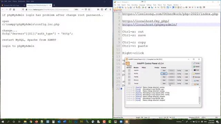Toggle the MySQL service checkbox in XAMPP
221x124 pixels.
coord(129,73)
